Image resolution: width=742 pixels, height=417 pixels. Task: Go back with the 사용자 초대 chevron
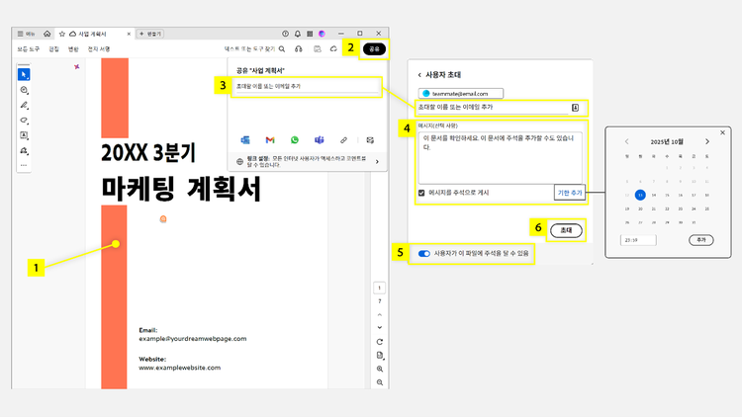[419, 75]
